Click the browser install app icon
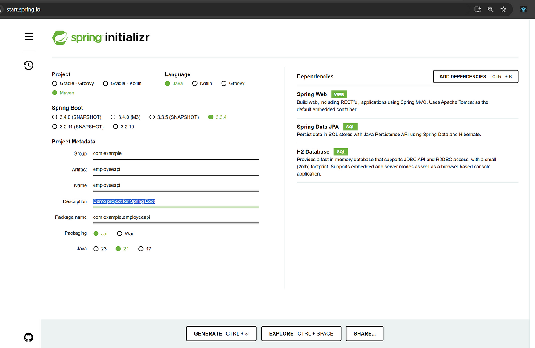This screenshot has height=348, width=535. coord(477,9)
